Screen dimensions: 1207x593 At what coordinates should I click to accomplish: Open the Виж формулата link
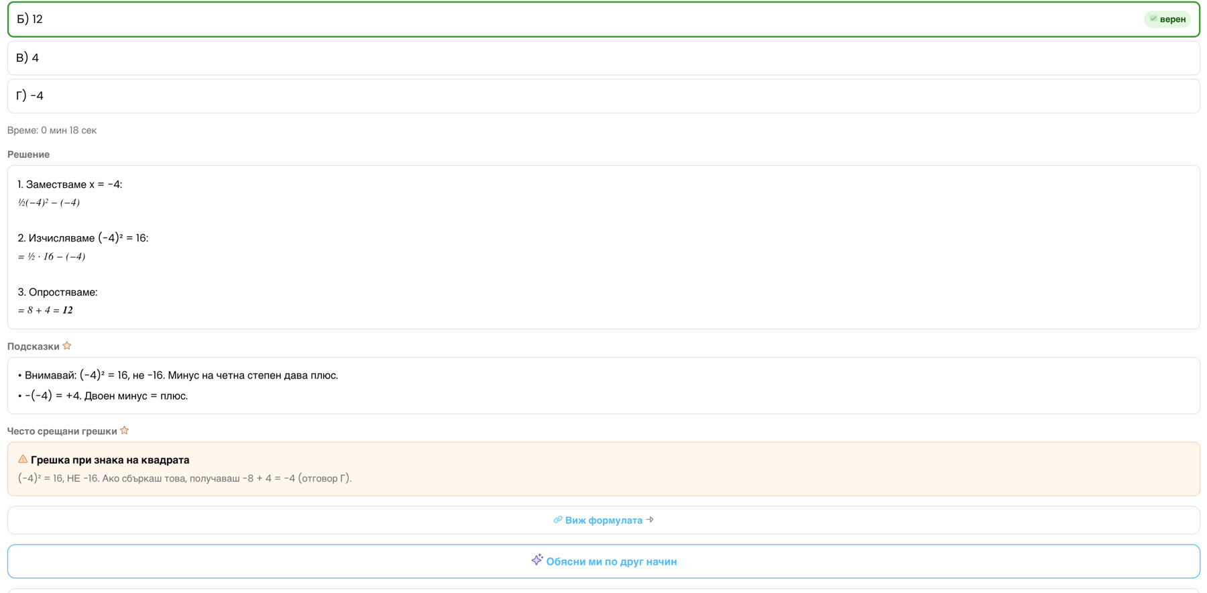pyautogui.click(x=603, y=521)
